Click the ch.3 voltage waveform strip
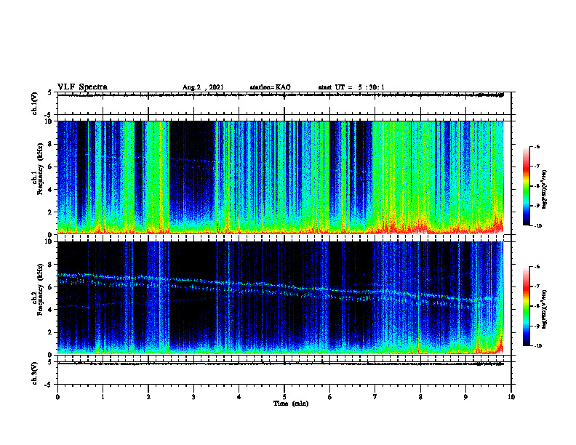 284,374
